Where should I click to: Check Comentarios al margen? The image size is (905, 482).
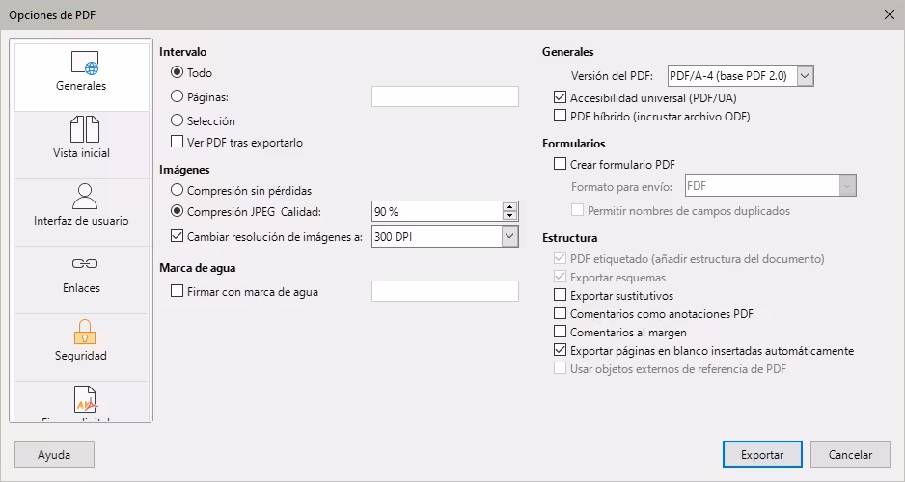[x=560, y=332]
